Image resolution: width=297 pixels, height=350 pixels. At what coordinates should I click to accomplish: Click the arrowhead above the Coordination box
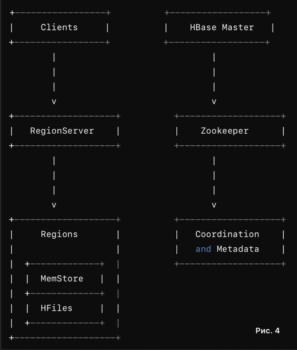click(214, 205)
